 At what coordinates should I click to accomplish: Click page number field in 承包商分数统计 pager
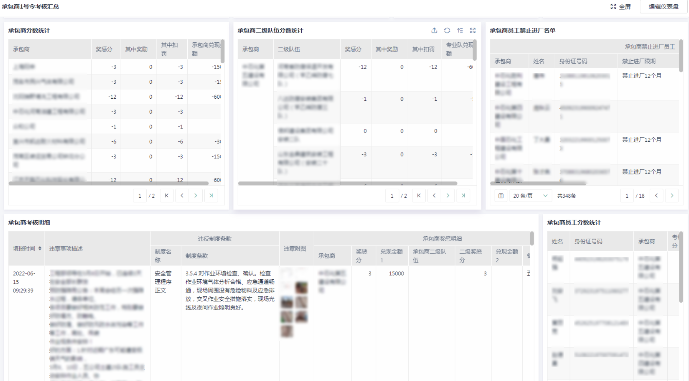[139, 196]
